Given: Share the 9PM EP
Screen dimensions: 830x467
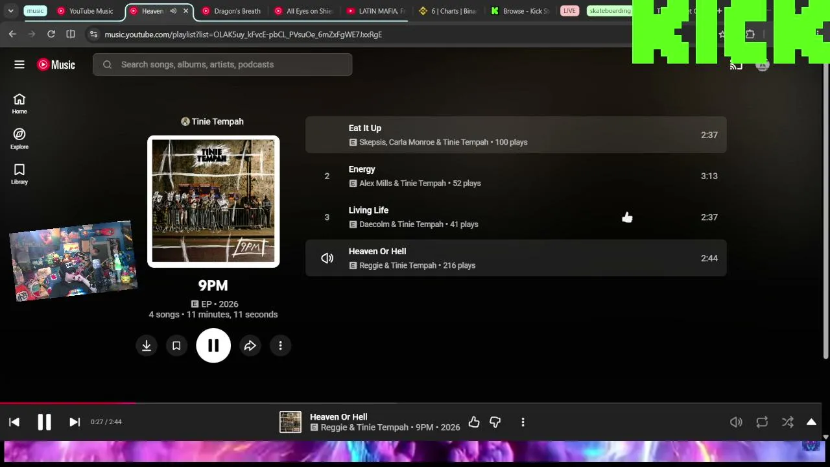Looking at the screenshot, I should [250, 346].
